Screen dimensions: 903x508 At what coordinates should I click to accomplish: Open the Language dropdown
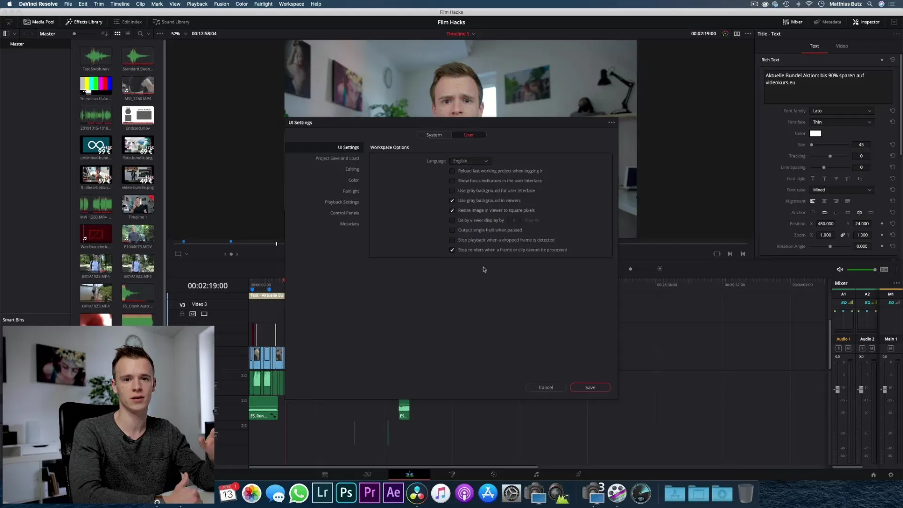click(x=470, y=161)
